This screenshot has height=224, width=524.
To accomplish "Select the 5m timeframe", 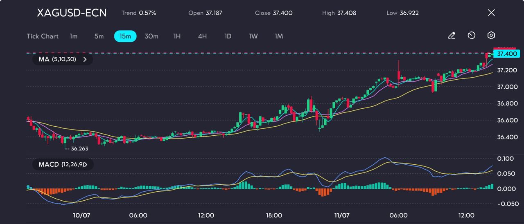I will pos(99,36).
